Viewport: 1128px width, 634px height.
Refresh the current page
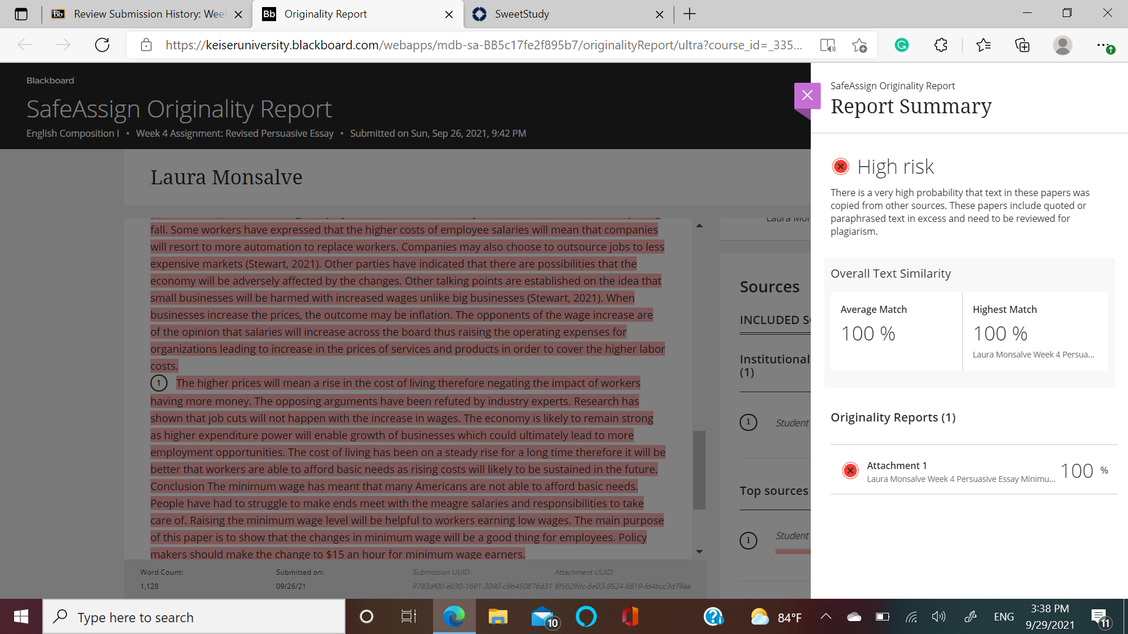tap(102, 45)
